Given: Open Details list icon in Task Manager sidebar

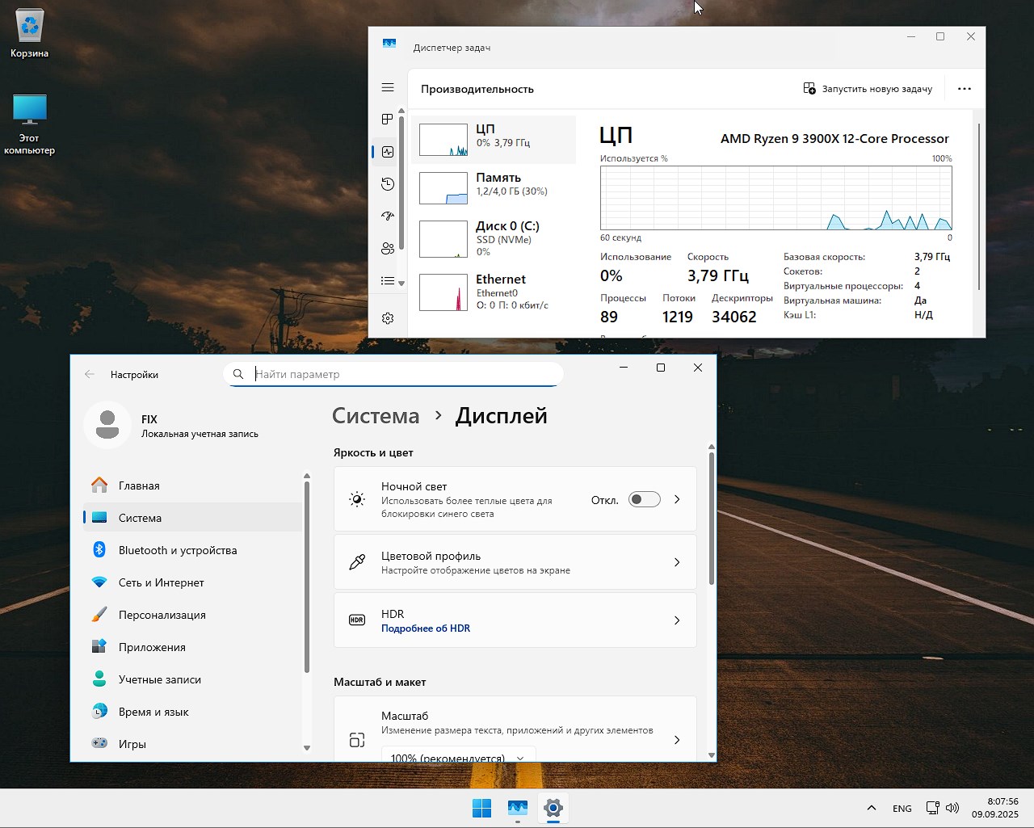Looking at the screenshot, I should [x=388, y=281].
